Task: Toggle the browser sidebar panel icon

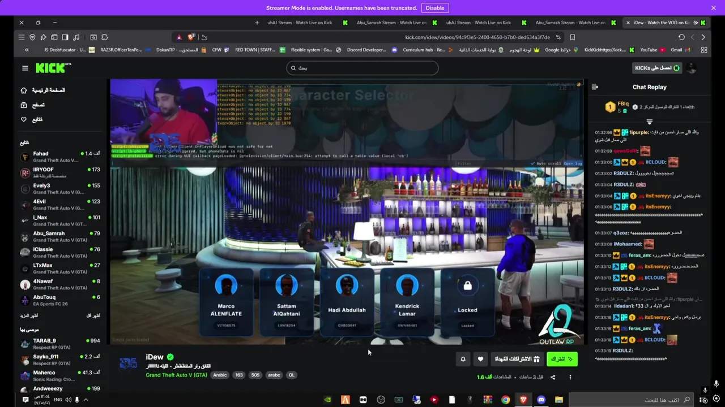Action: tap(65, 37)
